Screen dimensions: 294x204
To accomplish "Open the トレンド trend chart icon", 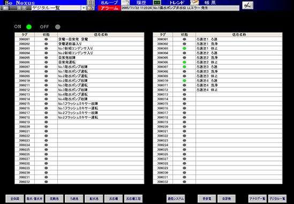I will click(x=157, y=3).
